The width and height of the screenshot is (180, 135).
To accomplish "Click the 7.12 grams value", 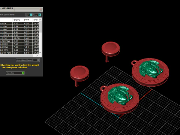I will point(16,23).
